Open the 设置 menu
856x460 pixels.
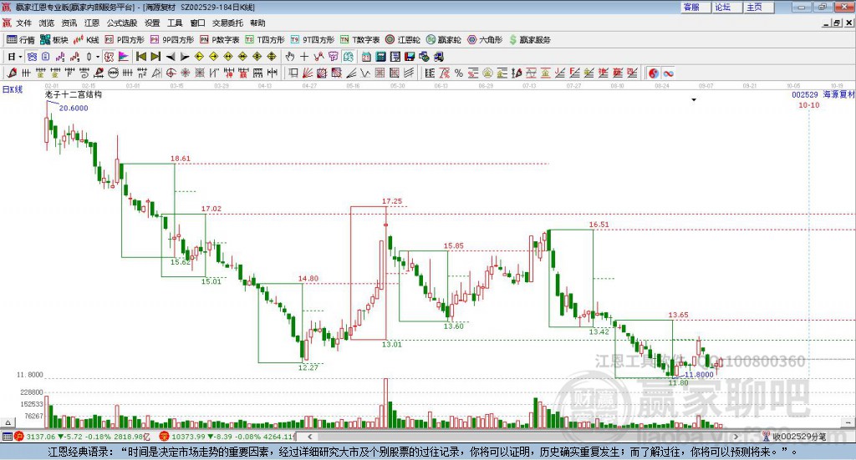pyautogui.click(x=152, y=23)
